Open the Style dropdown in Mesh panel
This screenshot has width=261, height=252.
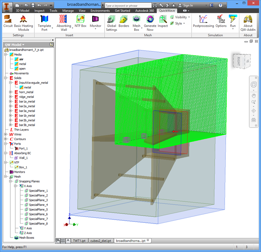(179, 23)
